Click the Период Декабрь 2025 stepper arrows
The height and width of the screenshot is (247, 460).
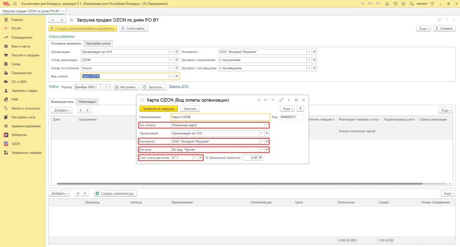click(x=108, y=87)
